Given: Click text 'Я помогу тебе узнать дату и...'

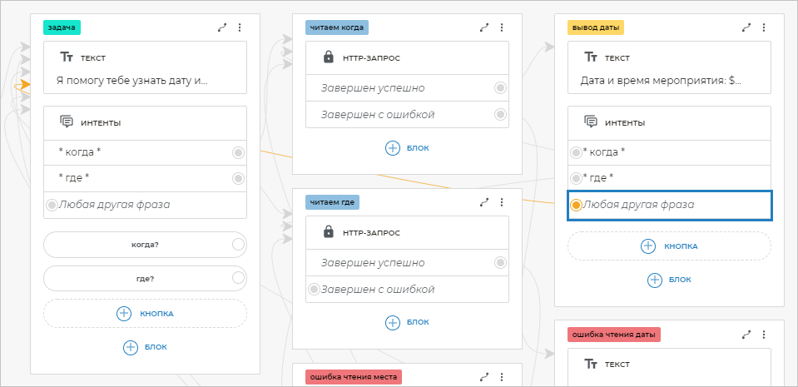Looking at the screenshot, I should tap(131, 82).
